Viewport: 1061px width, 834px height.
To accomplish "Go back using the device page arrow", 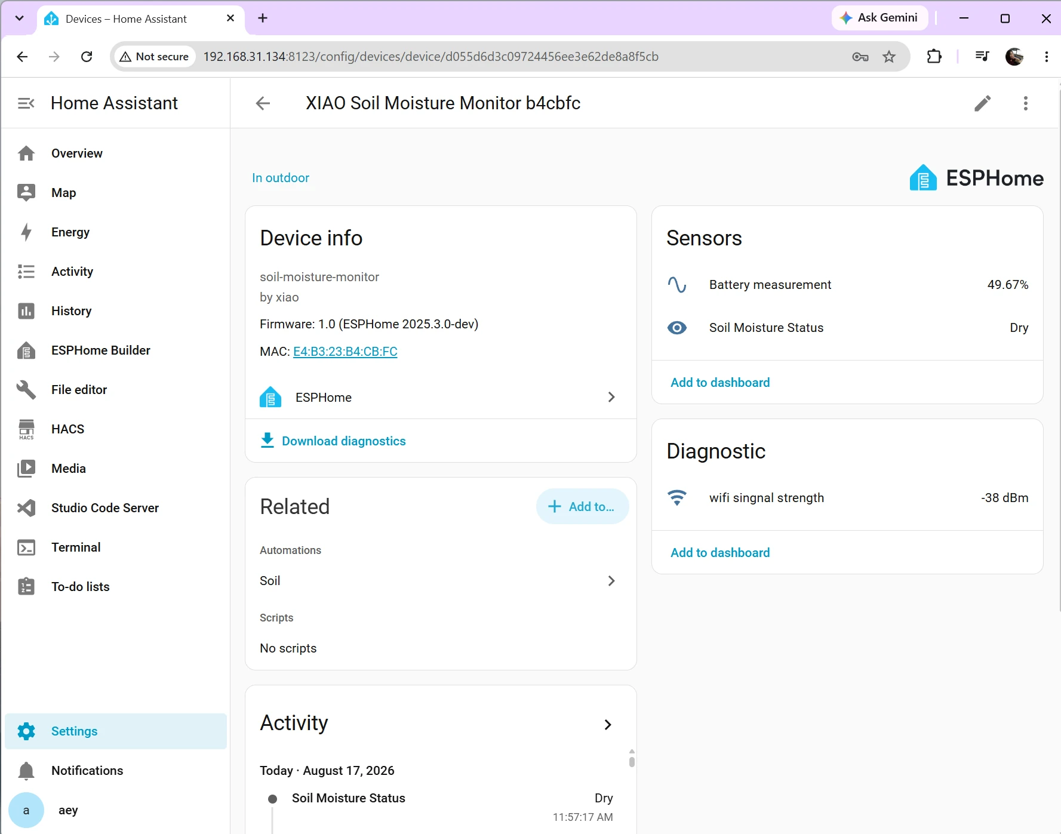I will point(263,103).
